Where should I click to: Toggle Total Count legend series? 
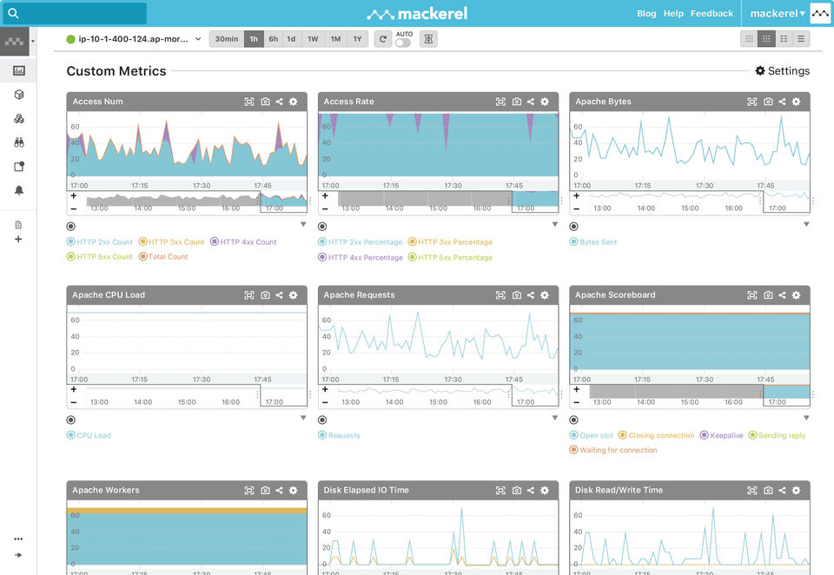163,257
